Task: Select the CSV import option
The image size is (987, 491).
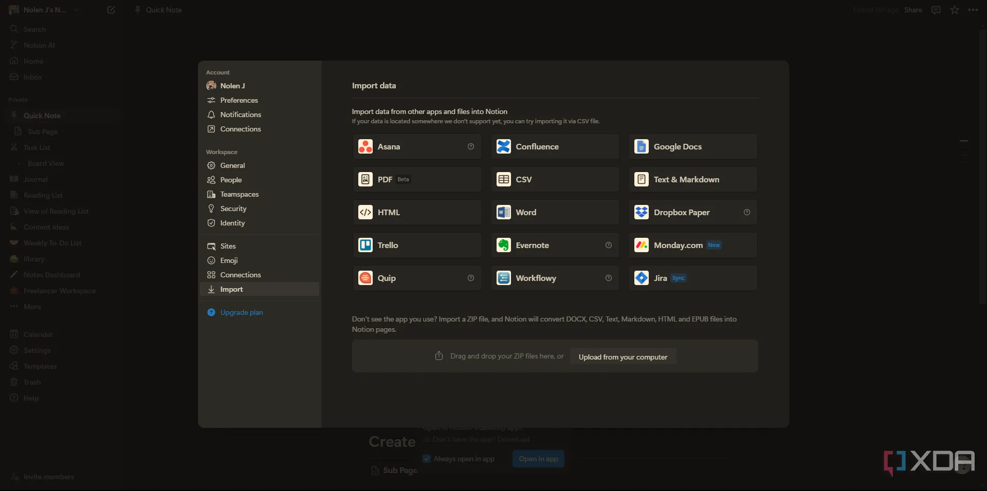Action: 554,180
